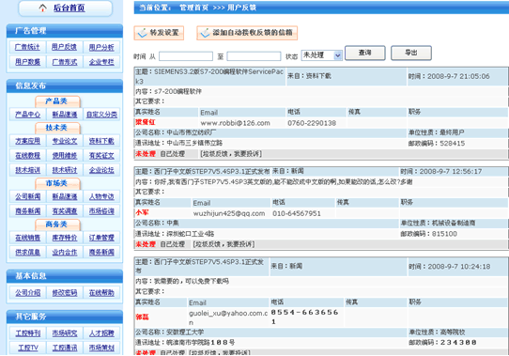Select the 产品类 category tab
The height and width of the screenshot is (356, 509).
(57, 101)
